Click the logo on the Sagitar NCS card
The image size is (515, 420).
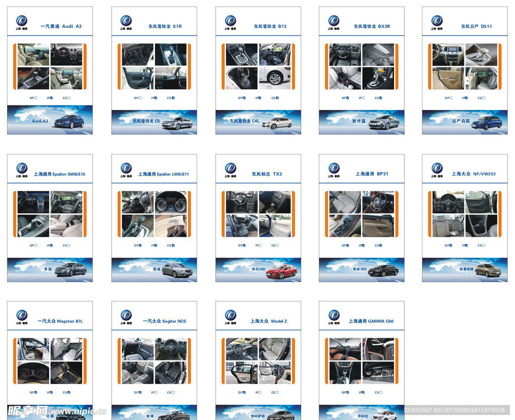tap(126, 317)
